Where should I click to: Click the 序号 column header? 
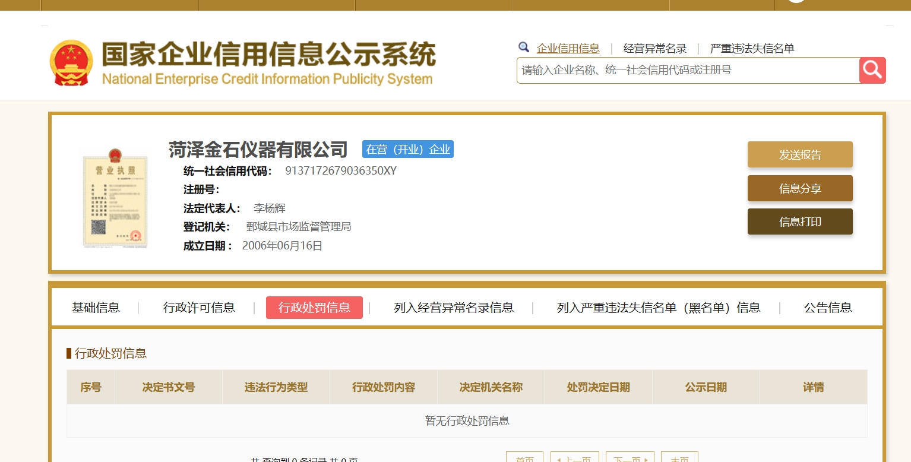(x=91, y=387)
